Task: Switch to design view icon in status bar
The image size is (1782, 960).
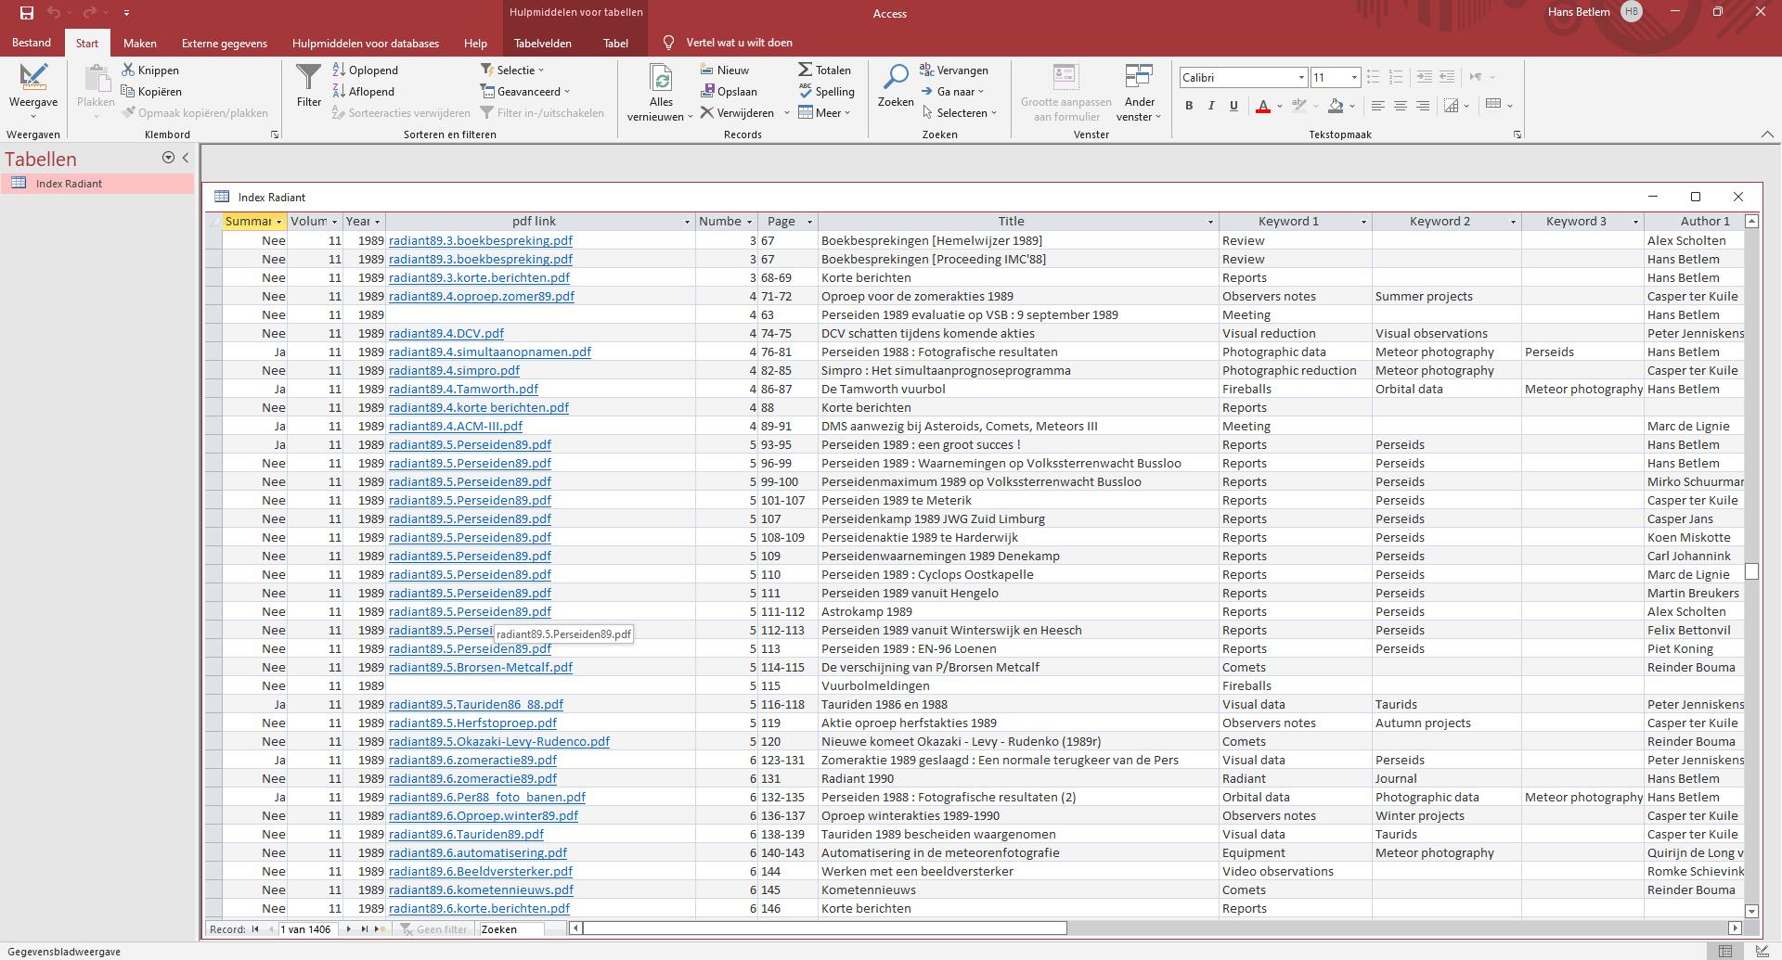Action: coord(1761,951)
